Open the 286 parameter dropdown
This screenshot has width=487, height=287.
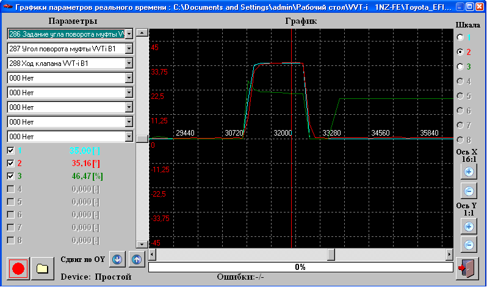tap(129, 33)
